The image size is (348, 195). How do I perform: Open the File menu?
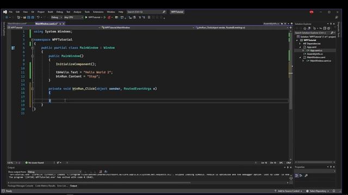point(11,12)
